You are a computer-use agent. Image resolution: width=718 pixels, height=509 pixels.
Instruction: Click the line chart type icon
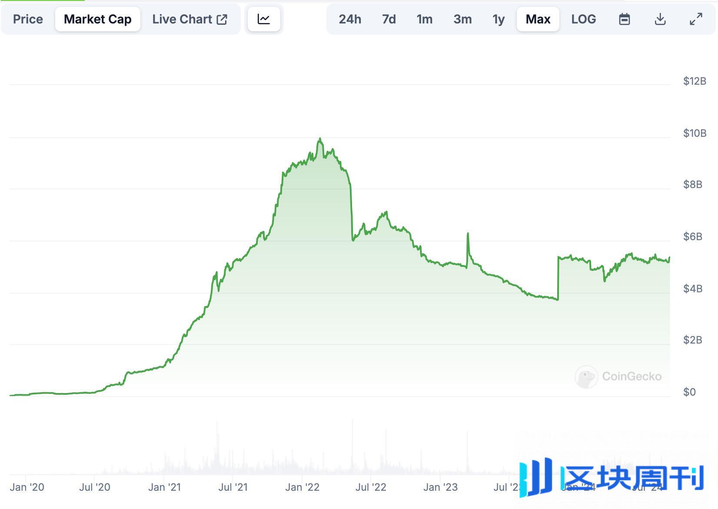[x=264, y=19]
